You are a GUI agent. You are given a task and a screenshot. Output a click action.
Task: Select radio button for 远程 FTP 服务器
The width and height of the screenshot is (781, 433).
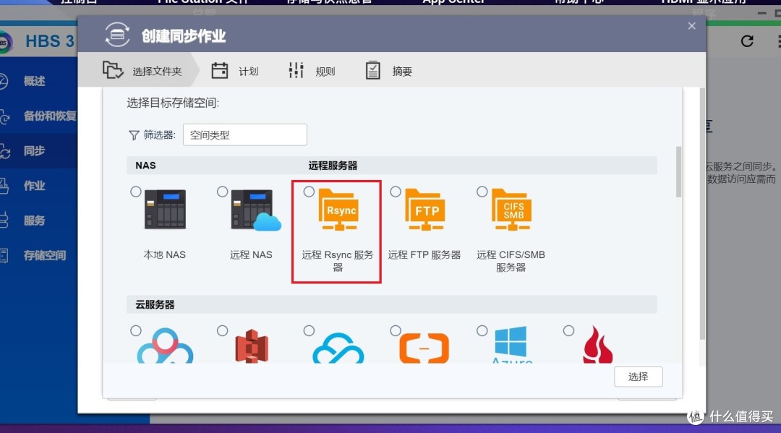[396, 192]
